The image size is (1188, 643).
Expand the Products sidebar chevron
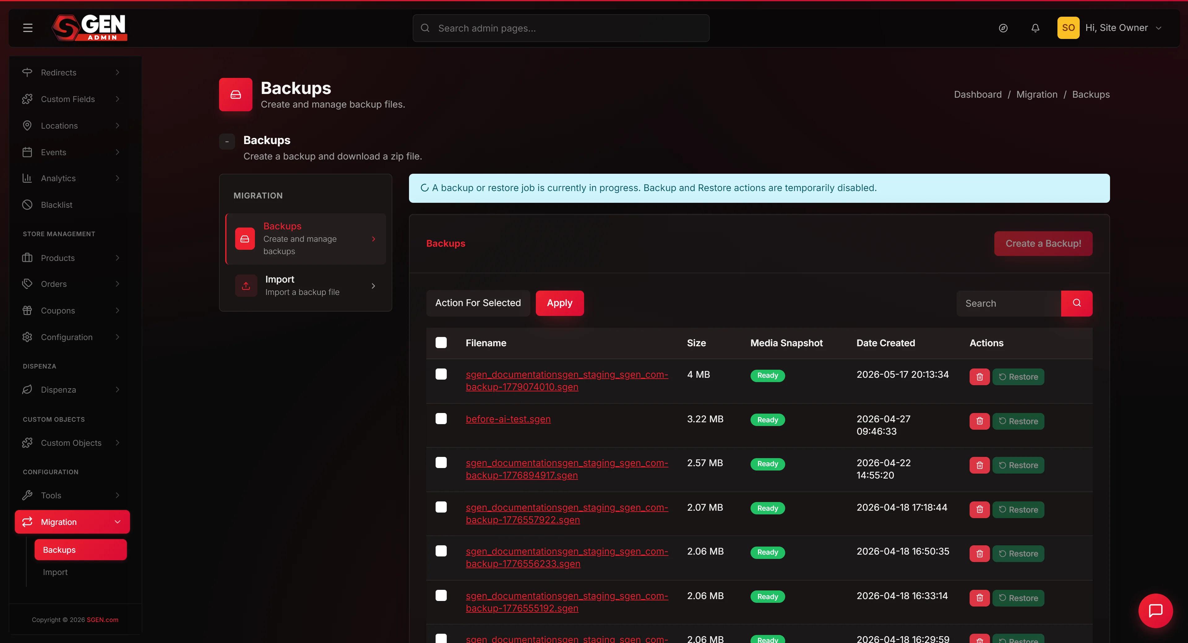pos(118,258)
